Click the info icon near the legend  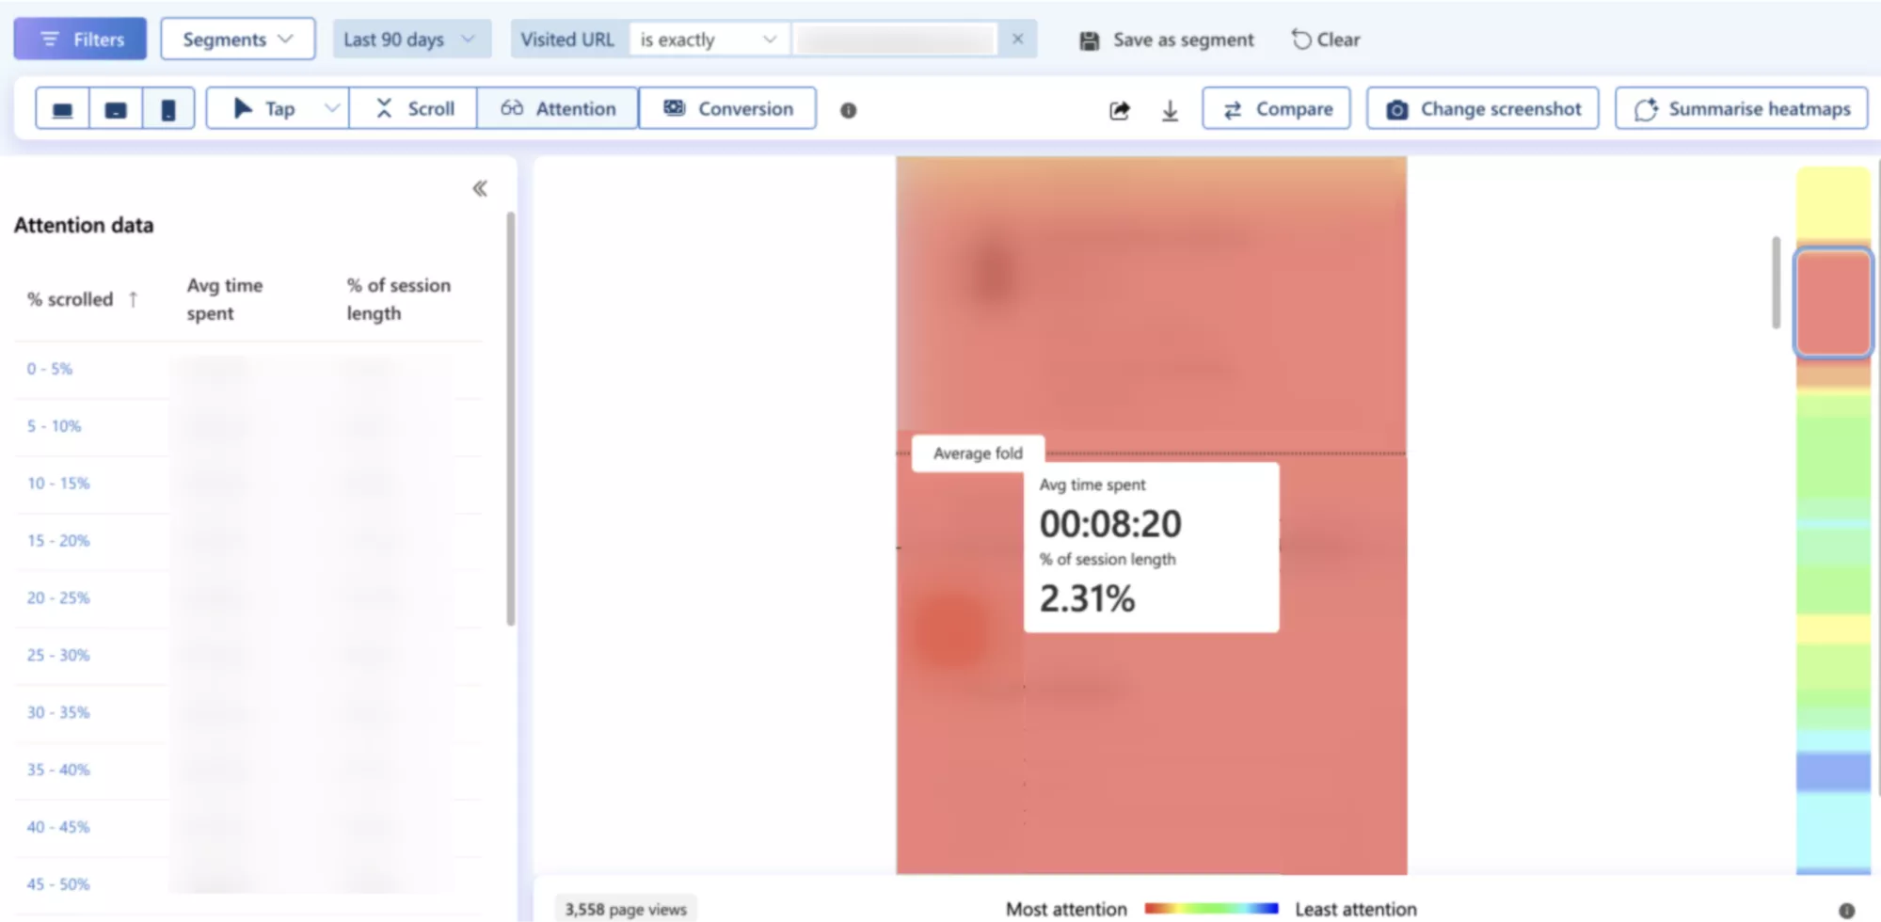click(1846, 910)
